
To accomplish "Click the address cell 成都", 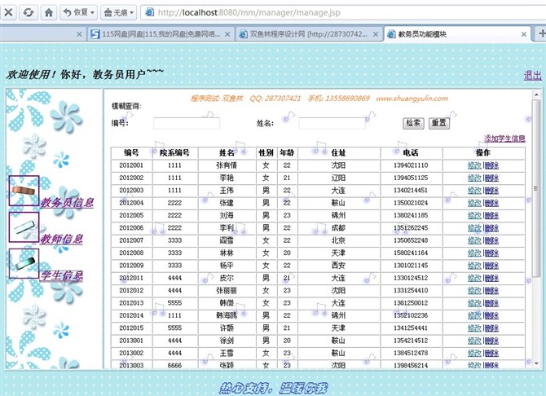I will [338, 228].
